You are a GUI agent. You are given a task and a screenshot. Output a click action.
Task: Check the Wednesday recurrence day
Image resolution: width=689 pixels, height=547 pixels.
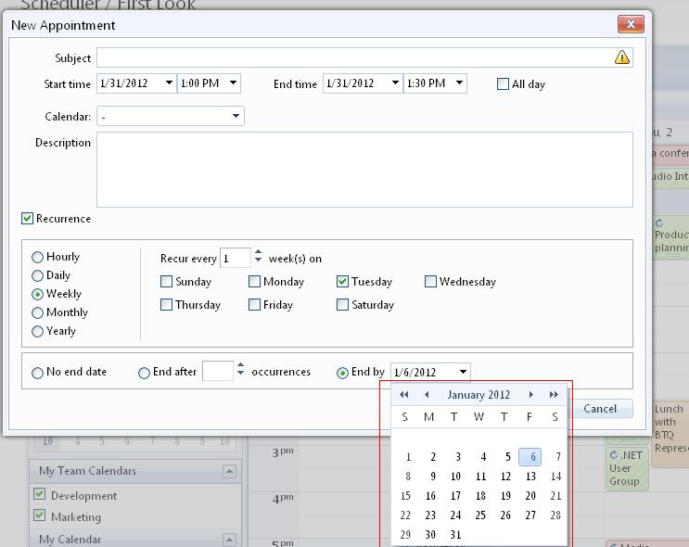click(x=430, y=282)
